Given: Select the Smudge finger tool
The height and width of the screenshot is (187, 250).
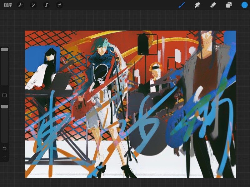Looking at the screenshot, I should 197,5.
